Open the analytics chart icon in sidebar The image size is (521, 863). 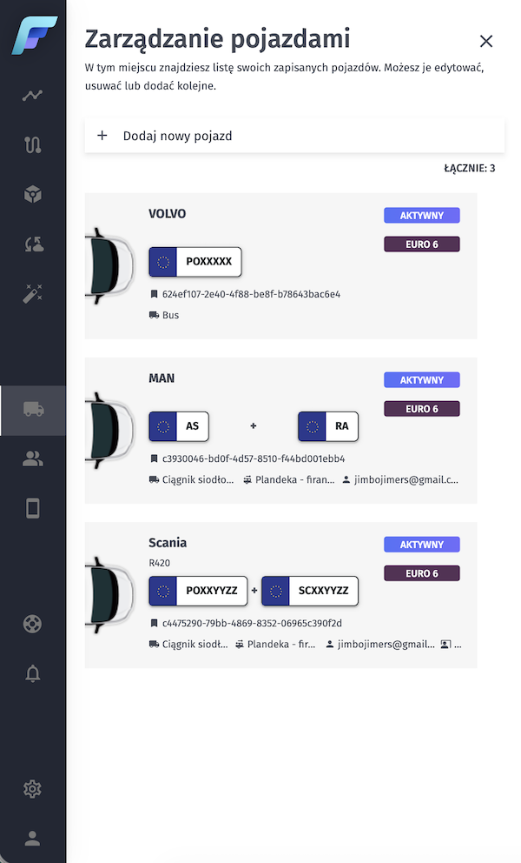[33, 96]
